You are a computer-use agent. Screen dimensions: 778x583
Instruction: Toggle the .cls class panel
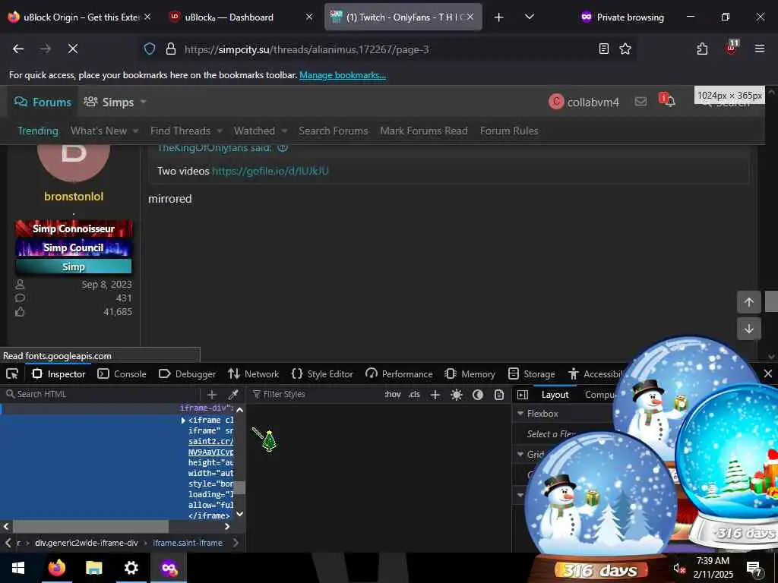pyautogui.click(x=414, y=394)
